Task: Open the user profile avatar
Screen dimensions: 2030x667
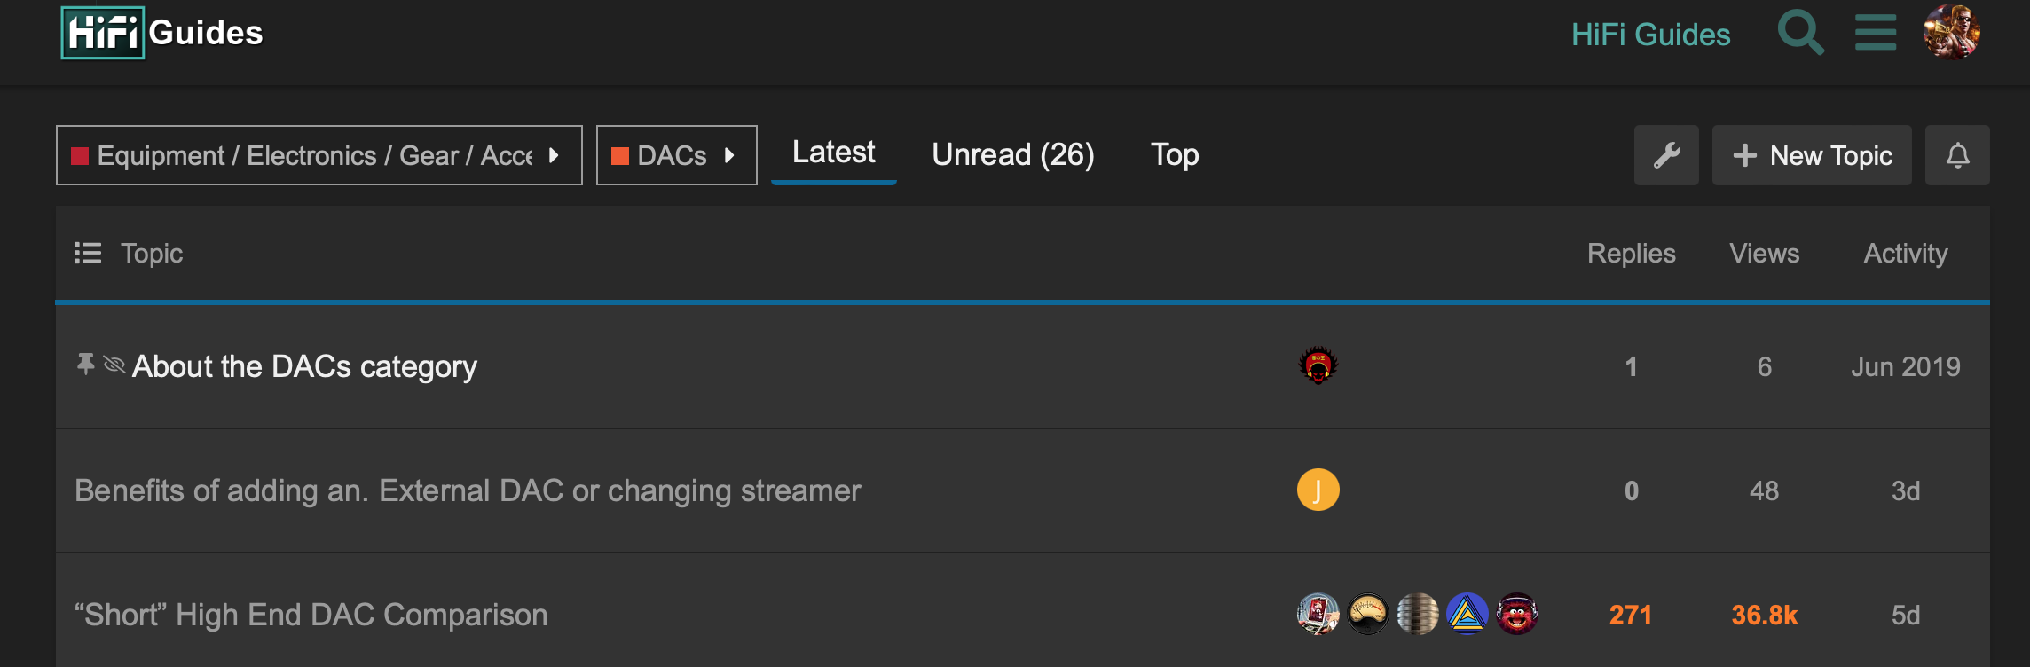Action: pos(1952,33)
